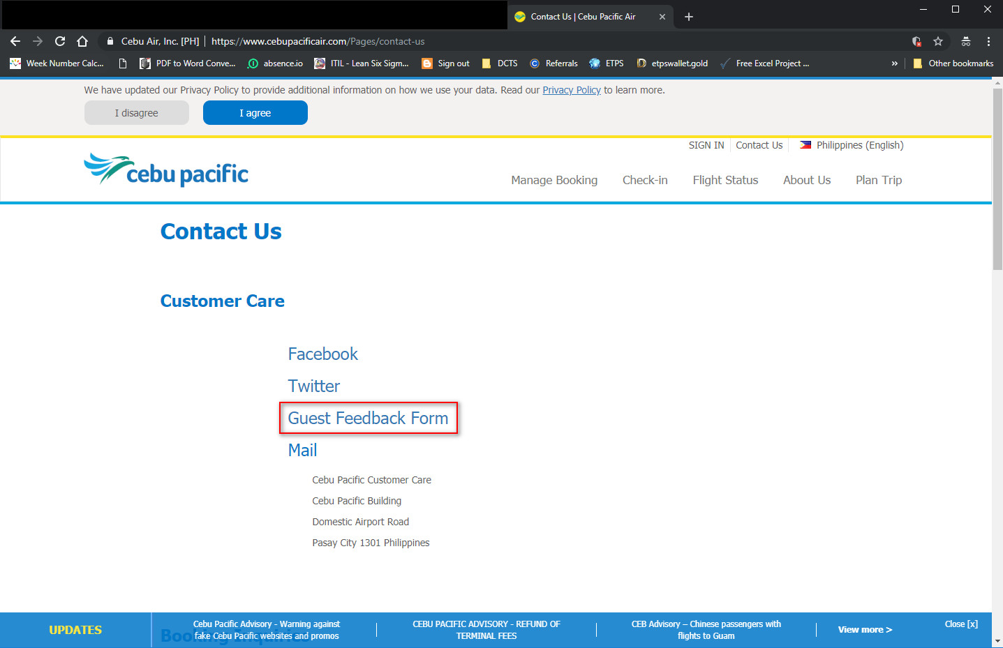
Task: Open the Flight Status menu
Action: [725, 180]
